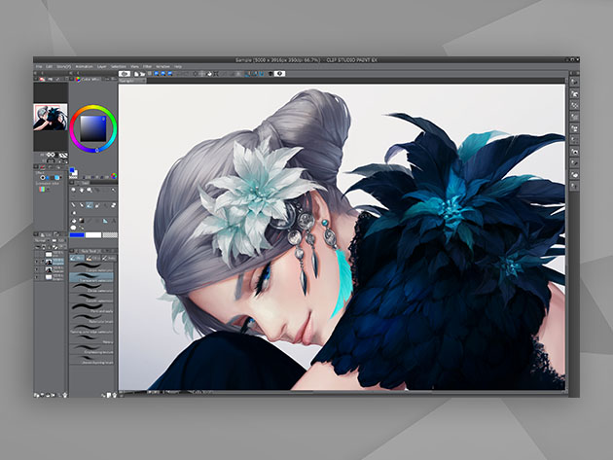Select the Blend tool in tool palette
The height and width of the screenshot is (460, 613).
point(74,213)
